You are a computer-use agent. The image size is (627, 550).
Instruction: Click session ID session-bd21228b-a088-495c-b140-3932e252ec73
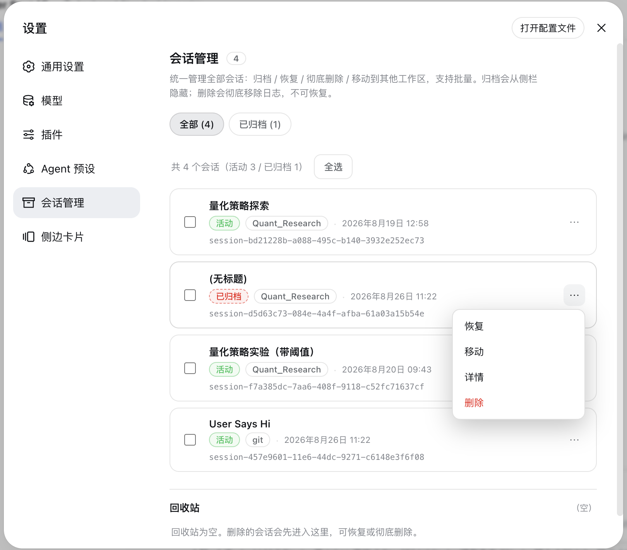coord(317,241)
